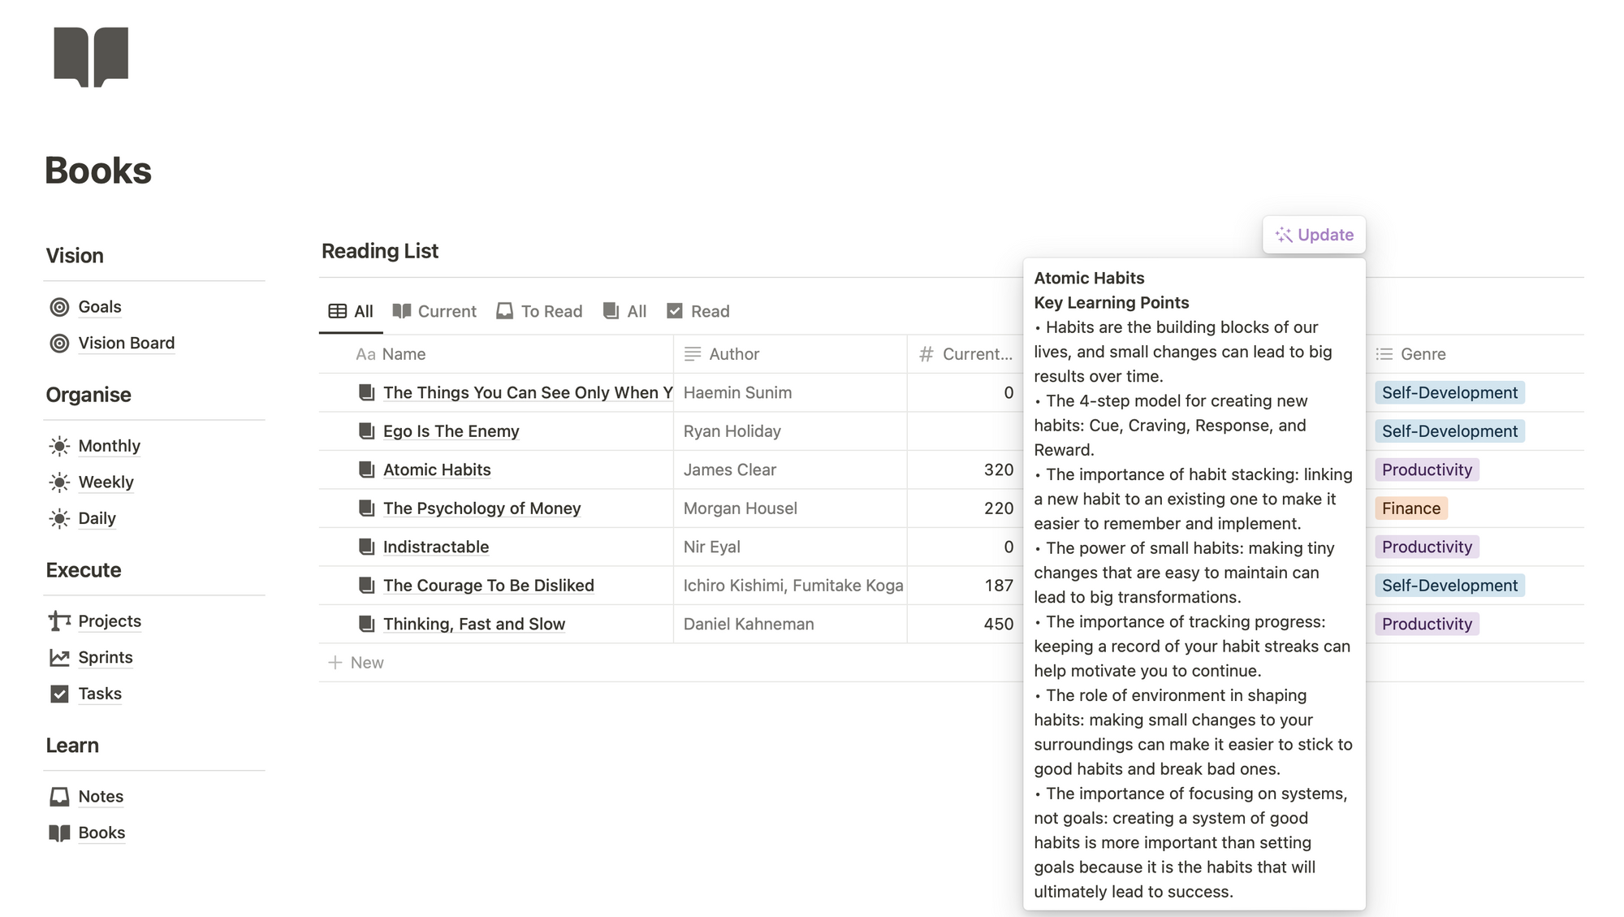Viewport: 1624px width, 917px height.
Task: Open the Notes page under Learn
Action: (x=100, y=797)
